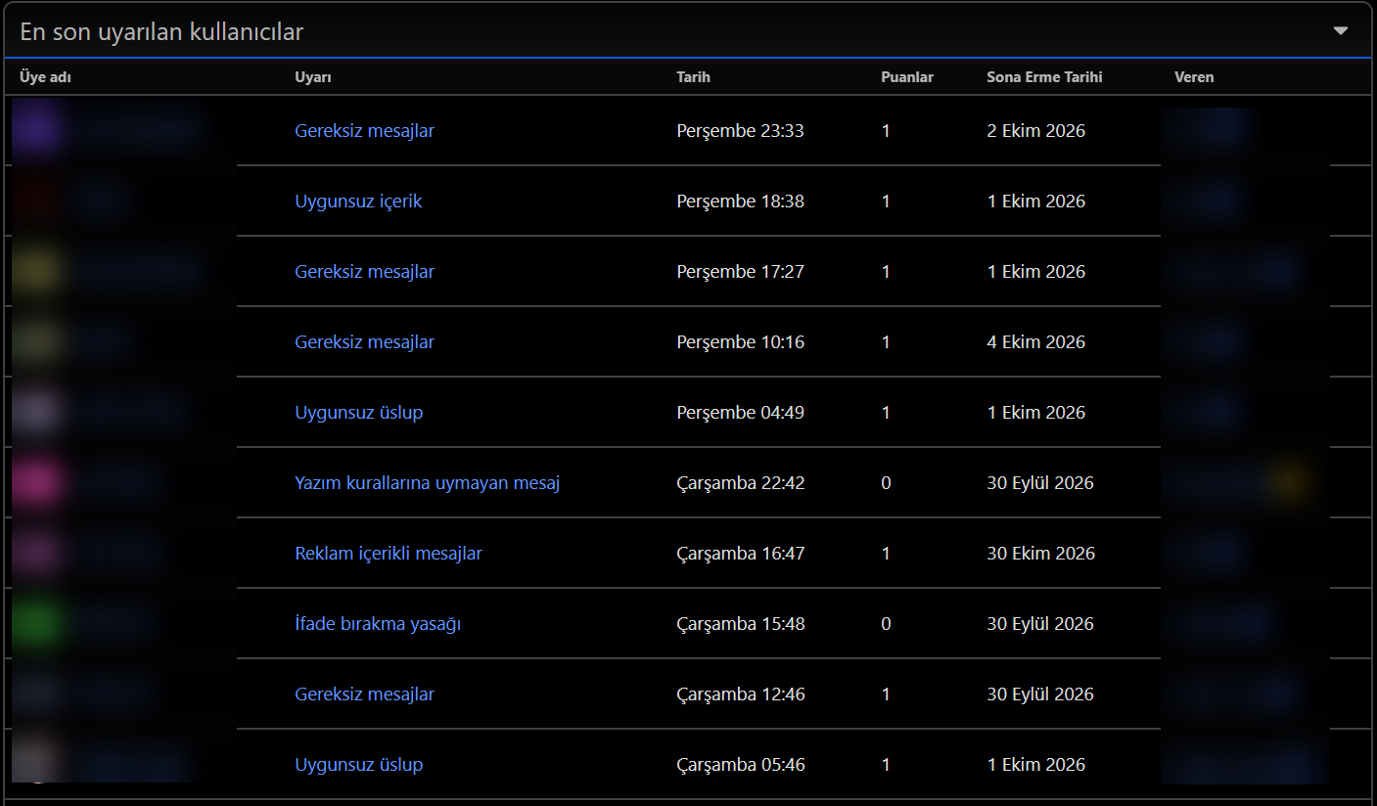Click the 'Üye adı' column header
The image size is (1377, 806).
[45, 77]
